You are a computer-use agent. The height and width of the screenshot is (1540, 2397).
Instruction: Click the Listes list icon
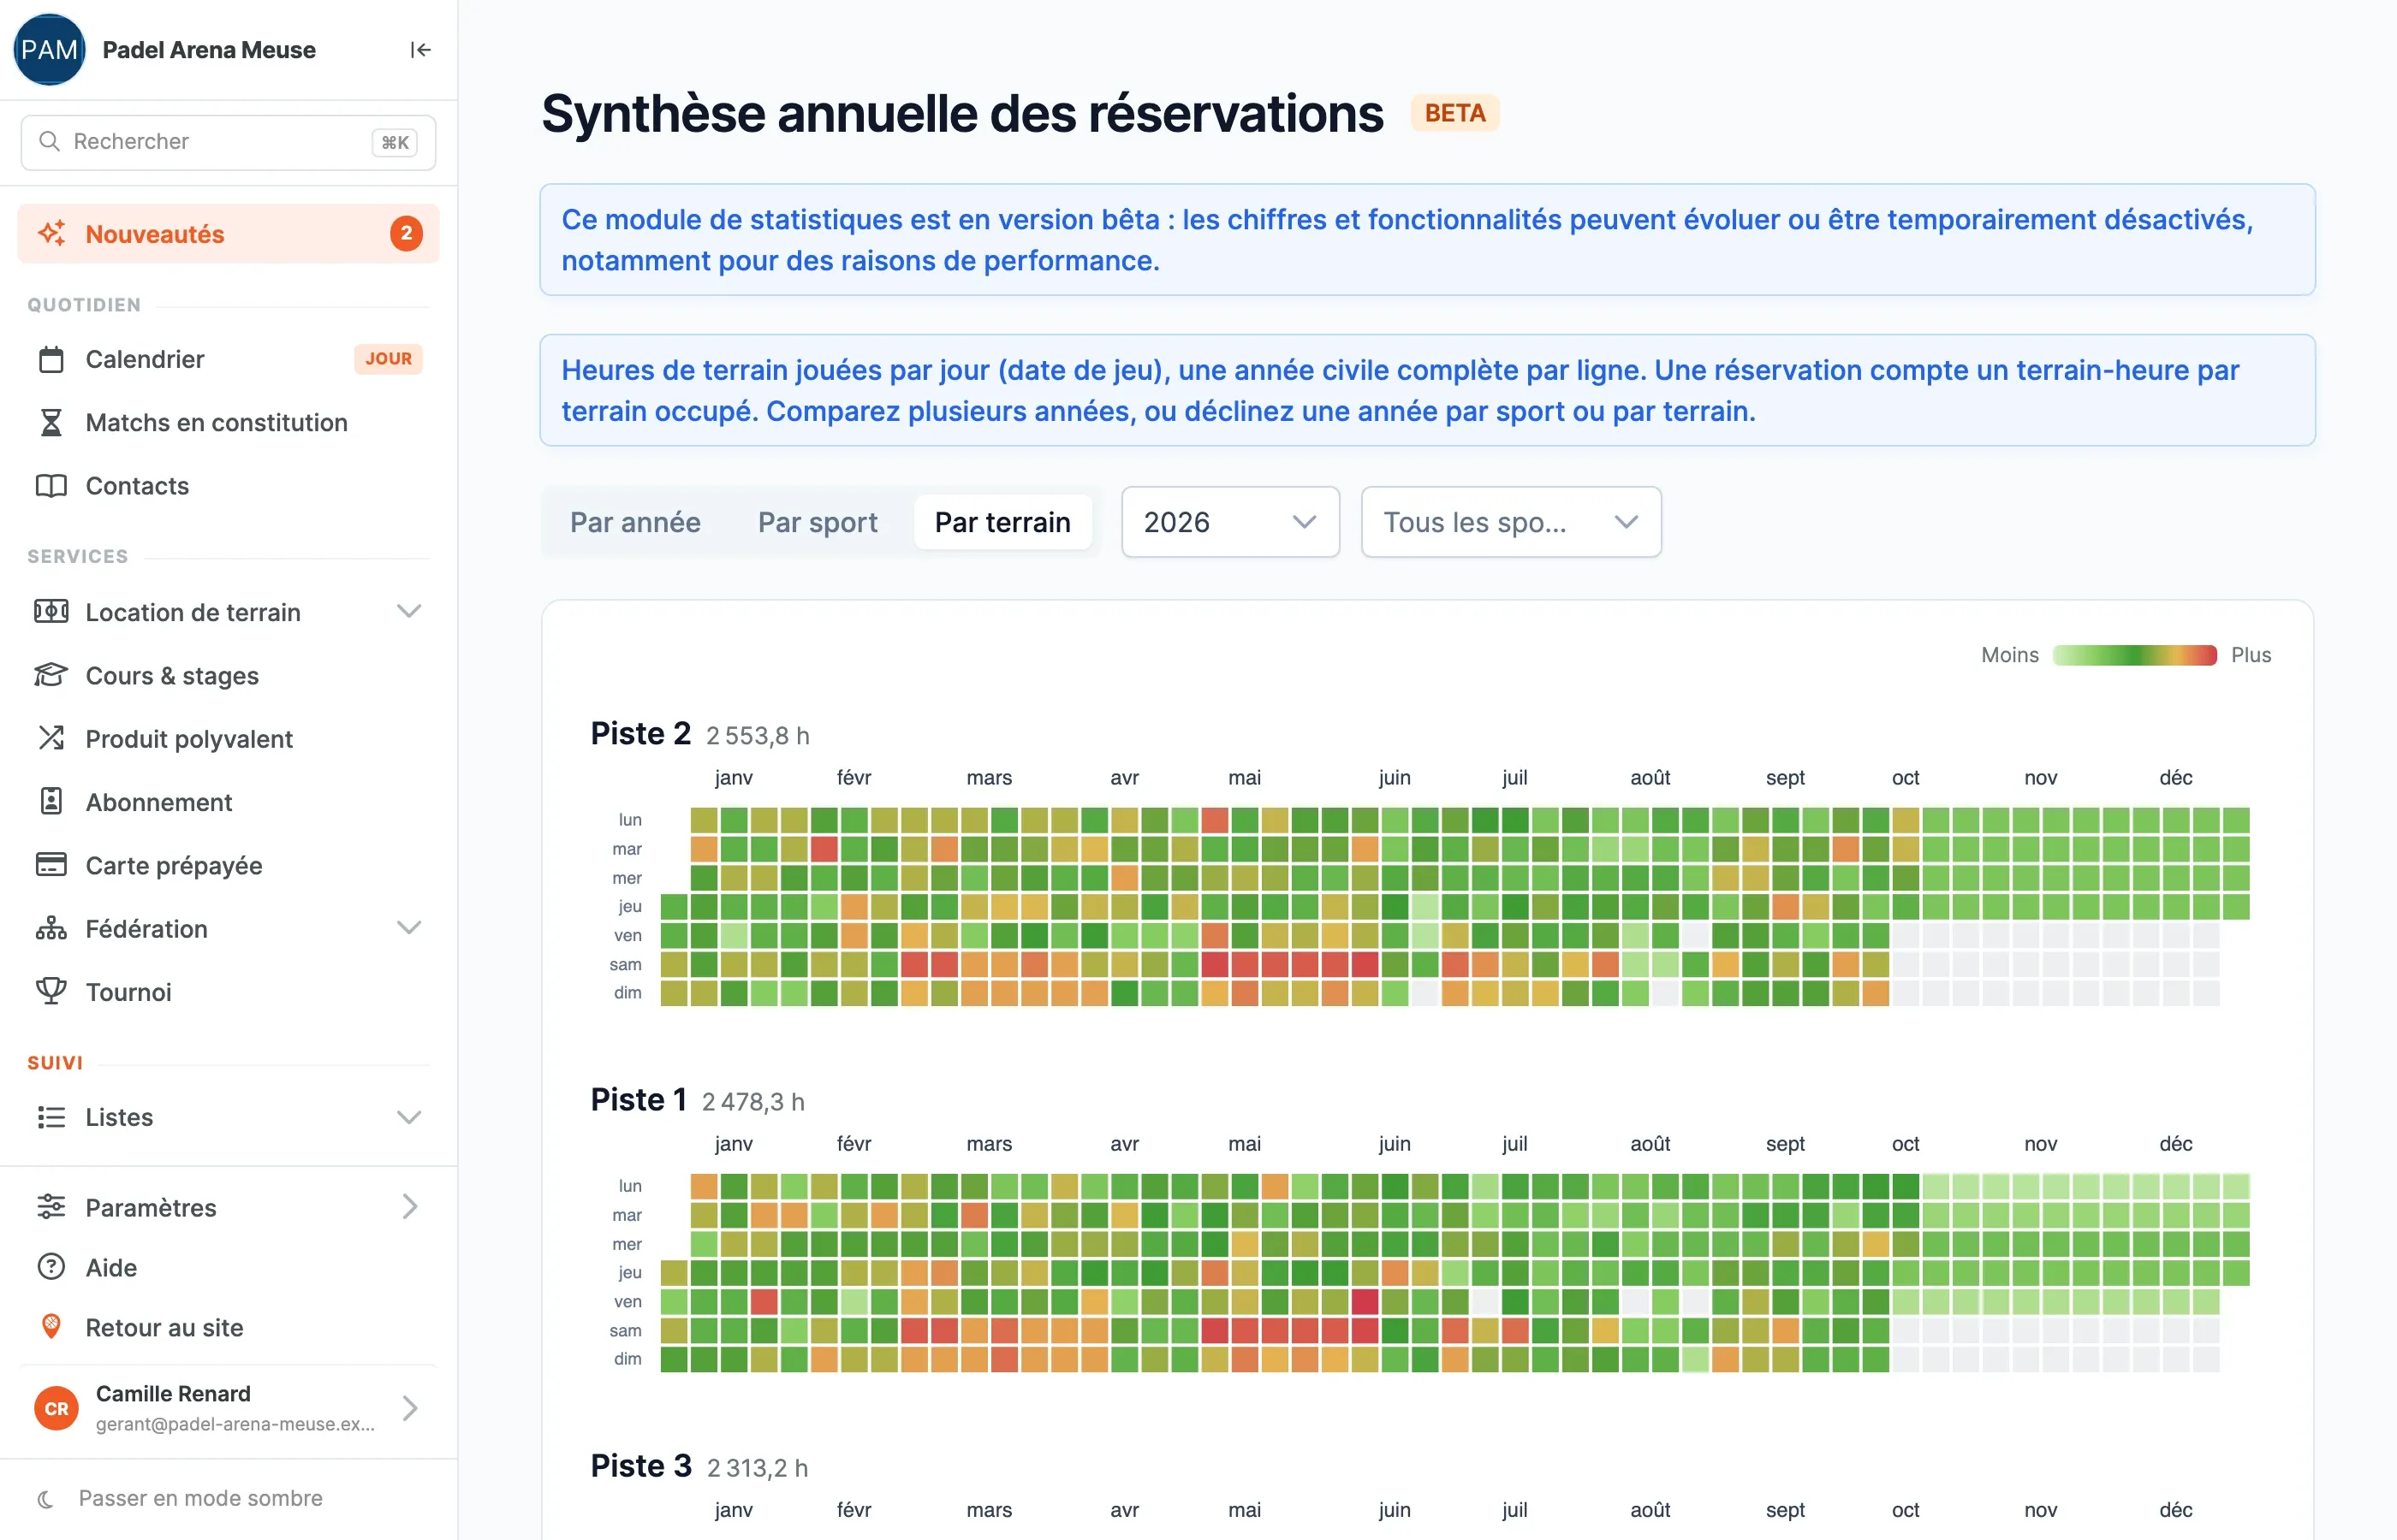pyautogui.click(x=51, y=1117)
